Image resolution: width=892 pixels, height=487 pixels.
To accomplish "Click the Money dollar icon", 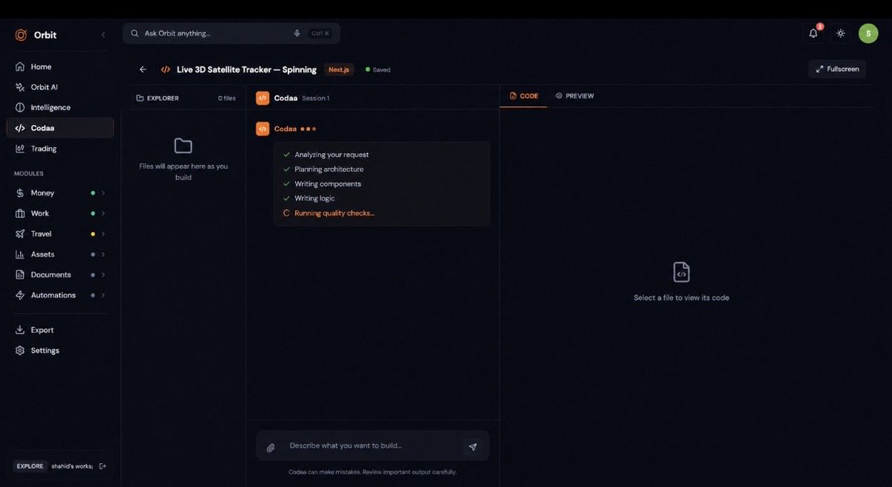I will point(20,193).
